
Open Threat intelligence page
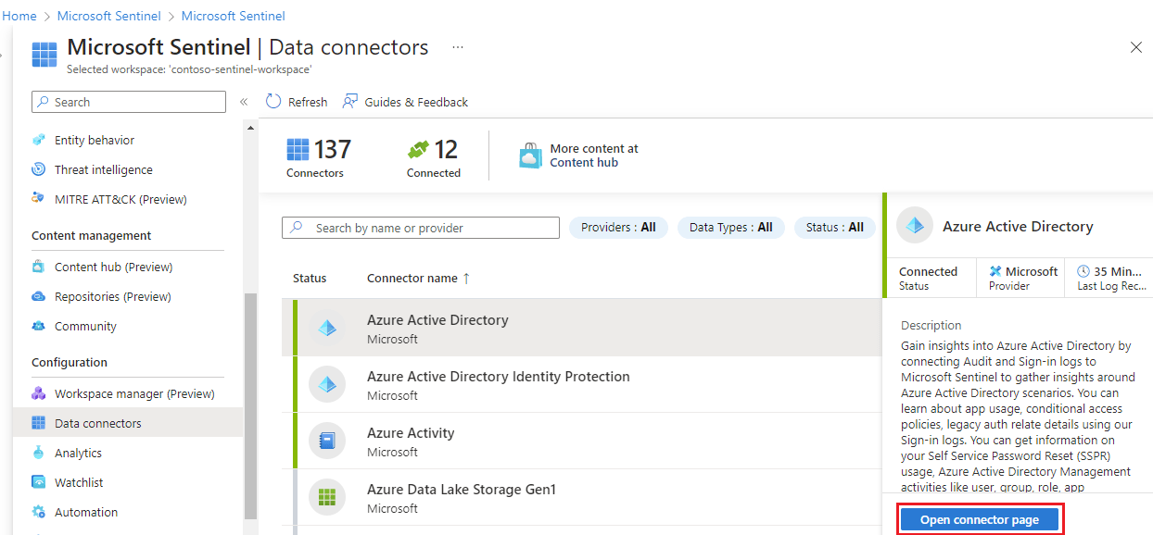tap(102, 168)
